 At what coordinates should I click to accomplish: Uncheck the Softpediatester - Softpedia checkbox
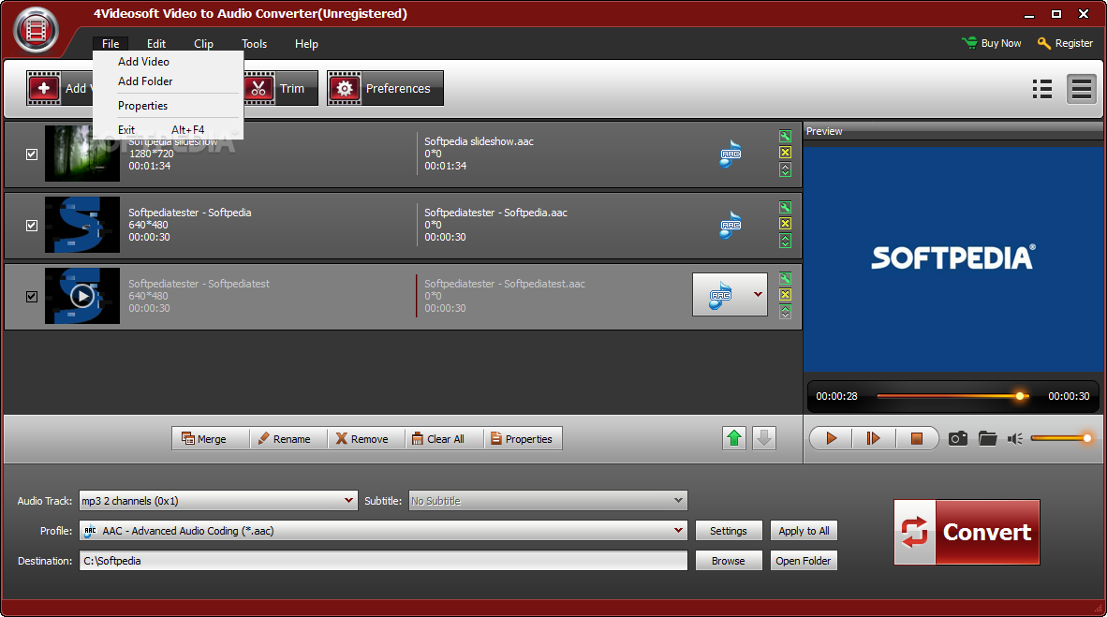(32, 226)
